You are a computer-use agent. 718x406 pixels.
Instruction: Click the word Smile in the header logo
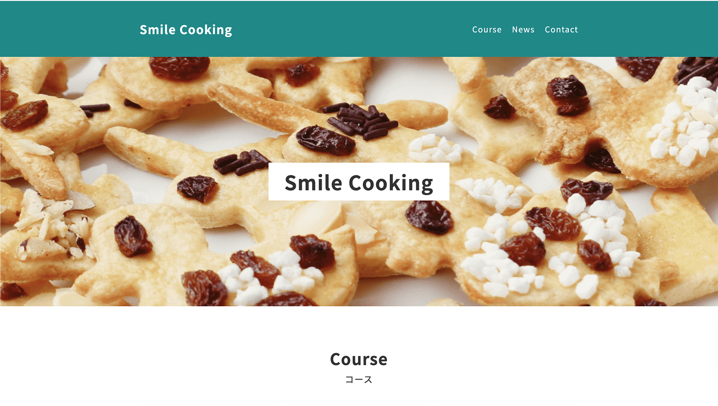[x=157, y=30]
